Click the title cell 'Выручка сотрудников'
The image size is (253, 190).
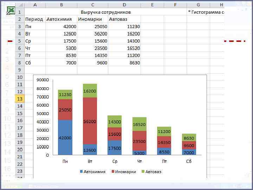pos(106,12)
